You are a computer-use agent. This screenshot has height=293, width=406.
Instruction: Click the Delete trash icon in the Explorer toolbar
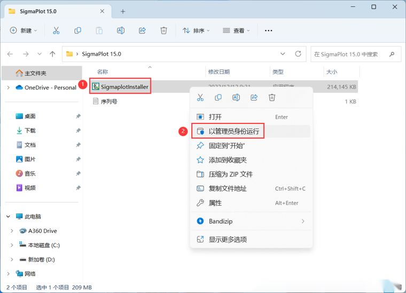click(x=163, y=30)
